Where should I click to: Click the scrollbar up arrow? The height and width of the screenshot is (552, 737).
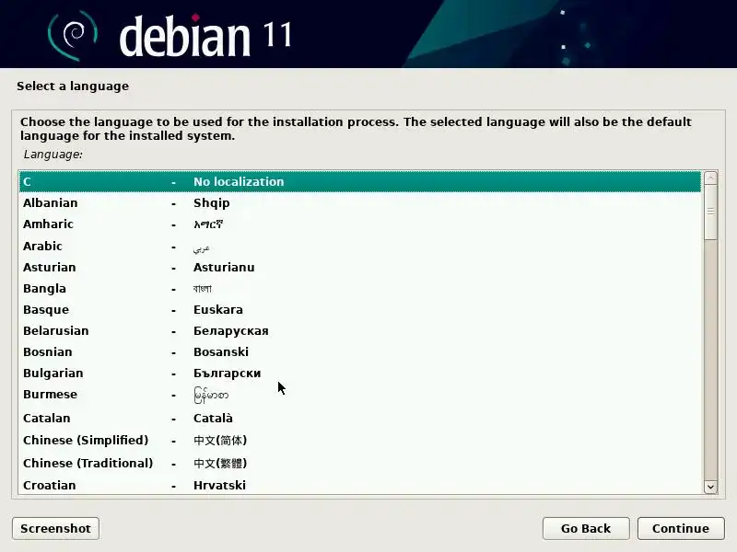pyautogui.click(x=710, y=178)
